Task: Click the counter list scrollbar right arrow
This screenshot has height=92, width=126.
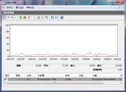Action: point(120,82)
